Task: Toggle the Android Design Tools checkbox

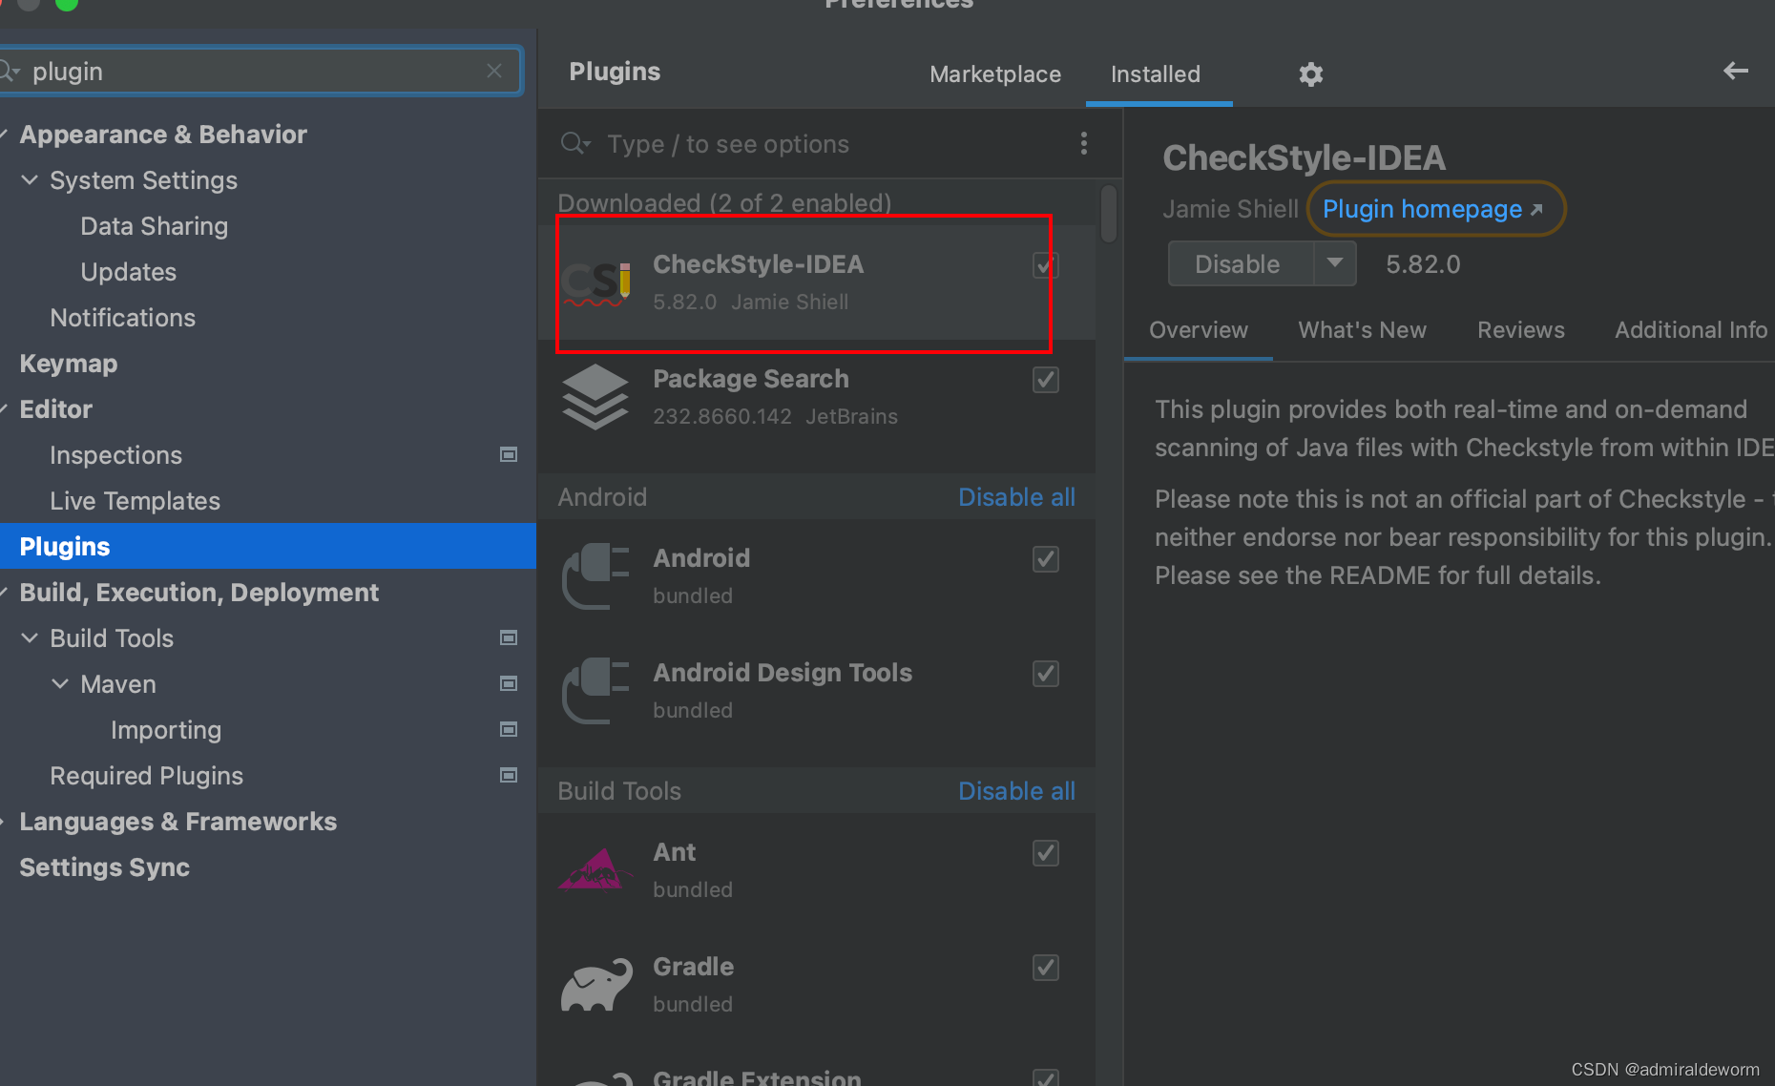Action: pos(1046,674)
